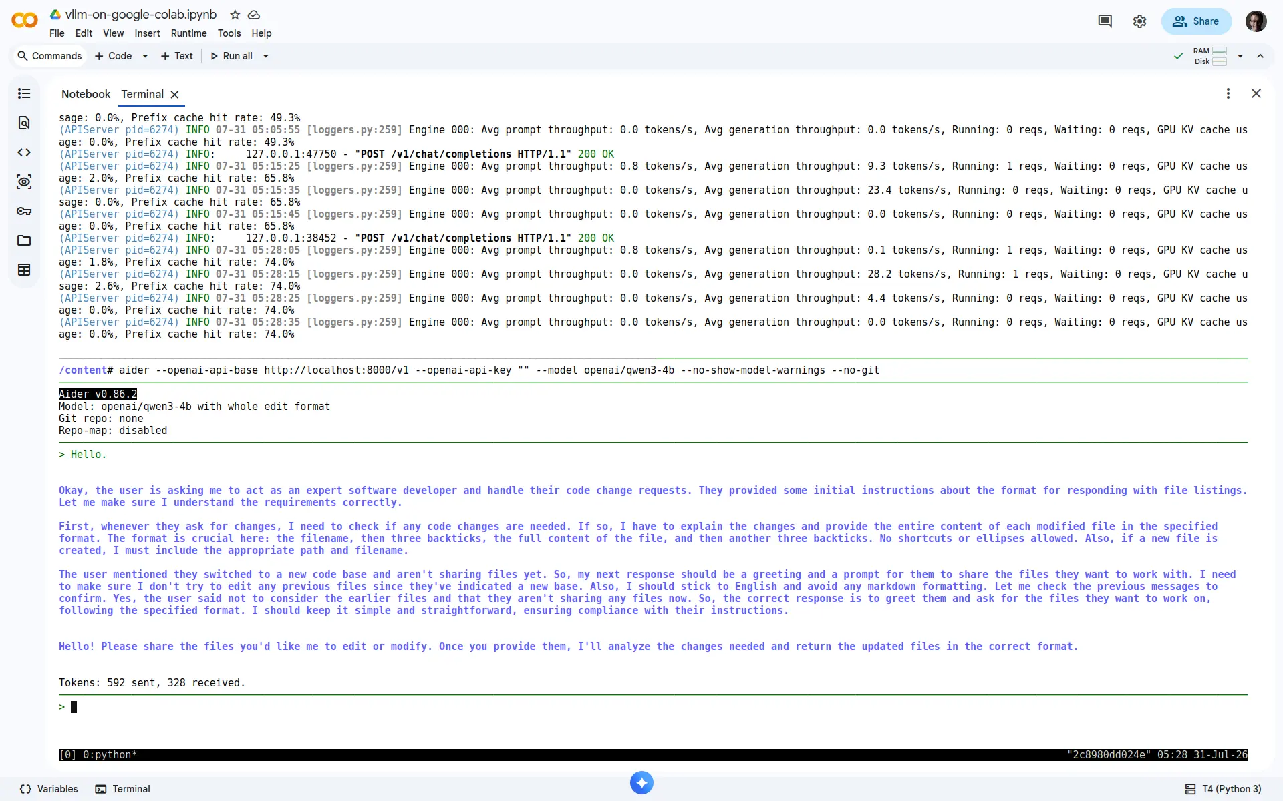
Task: Click the 'Tokens: 592 sent, 328 received.' line
Action: click(152, 683)
